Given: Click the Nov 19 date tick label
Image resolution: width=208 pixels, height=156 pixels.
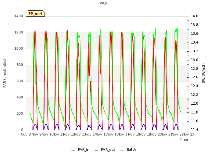Looking at the screenshot, I should click(x=145, y=134).
